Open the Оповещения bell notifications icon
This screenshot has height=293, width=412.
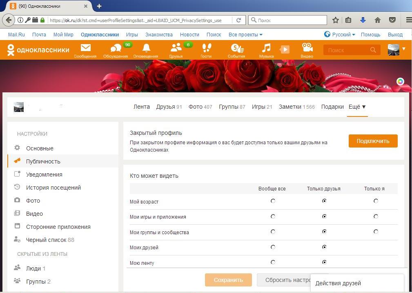(146, 50)
